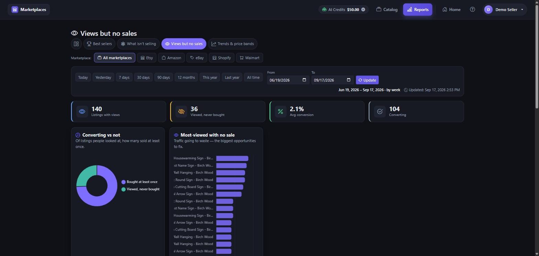Navigate to Home
The height and width of the screenshot is (256, 539).
click(451, 10)
